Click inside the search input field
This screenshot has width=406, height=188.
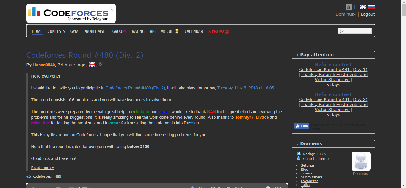pos(356,30)
